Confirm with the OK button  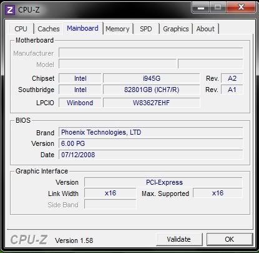(x=230, y=239)
